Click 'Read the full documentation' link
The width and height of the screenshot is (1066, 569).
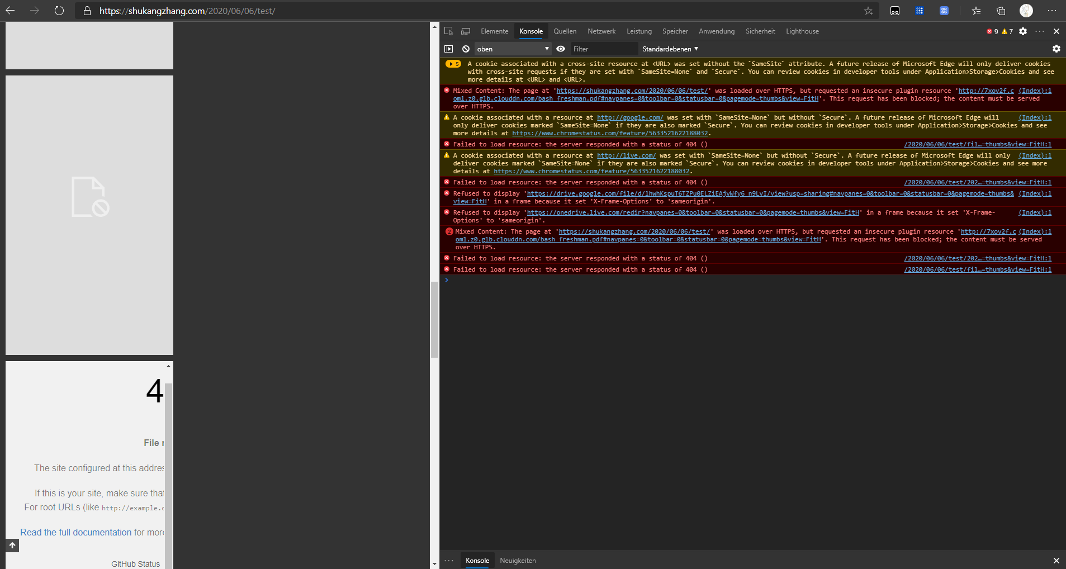coord(75,532)
